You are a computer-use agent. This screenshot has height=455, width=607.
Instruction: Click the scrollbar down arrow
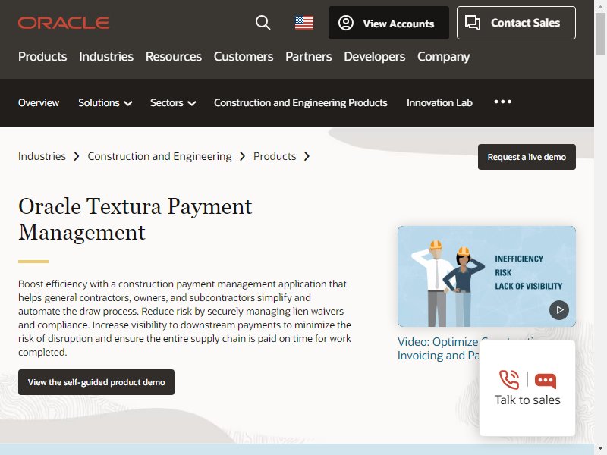tap(600, 449)
